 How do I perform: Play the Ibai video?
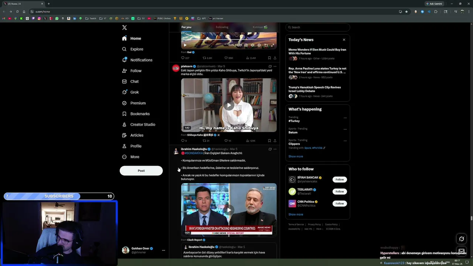coord(185,45)
